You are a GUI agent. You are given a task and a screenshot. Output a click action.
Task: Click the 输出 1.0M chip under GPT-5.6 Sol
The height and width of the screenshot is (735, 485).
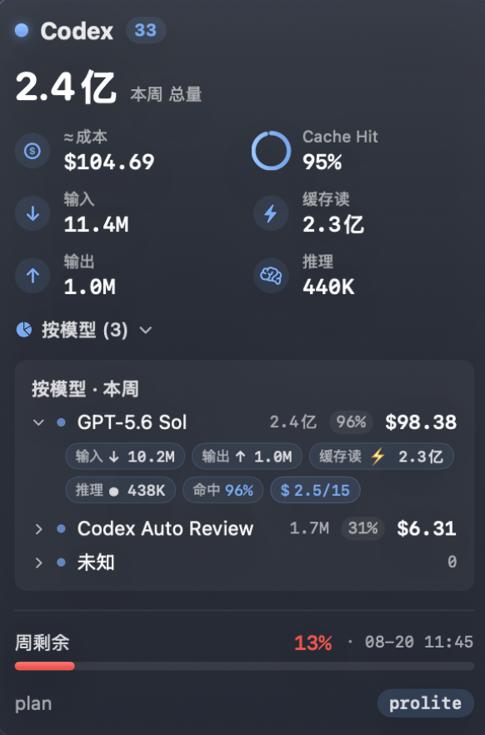[x=247, y=456]
